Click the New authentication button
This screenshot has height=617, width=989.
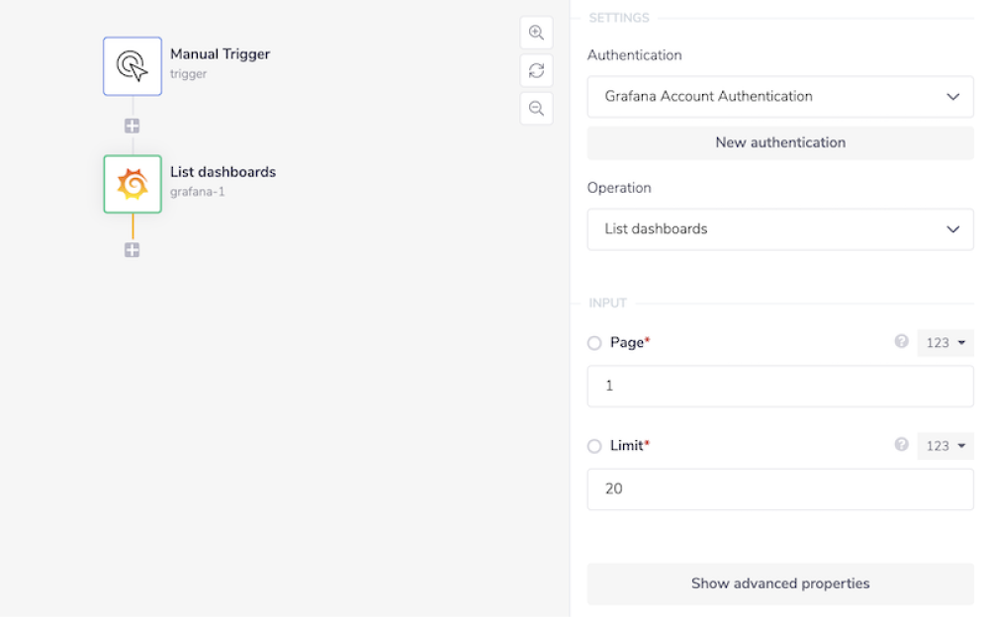pos(780,142)
